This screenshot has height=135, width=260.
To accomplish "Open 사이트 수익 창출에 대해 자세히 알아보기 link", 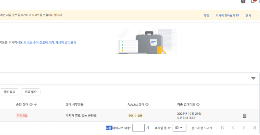I will click(x=50, y=42).
